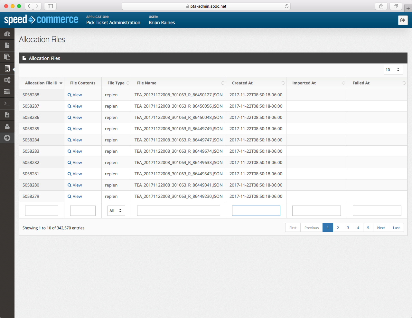
Task: View contents of file 5058279
Action: point(75,196)
